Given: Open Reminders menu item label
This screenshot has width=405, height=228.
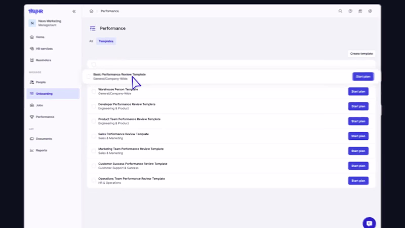Looking at the screenshot, I should click(x=44, y=60).
